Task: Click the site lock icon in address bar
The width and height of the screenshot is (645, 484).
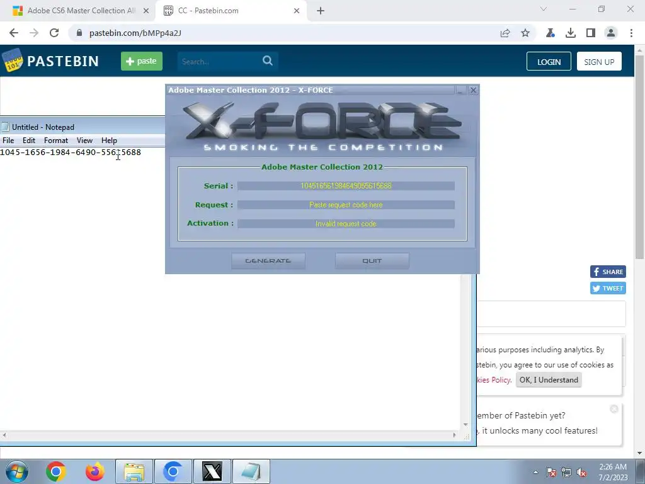Action: click(79, 33)
